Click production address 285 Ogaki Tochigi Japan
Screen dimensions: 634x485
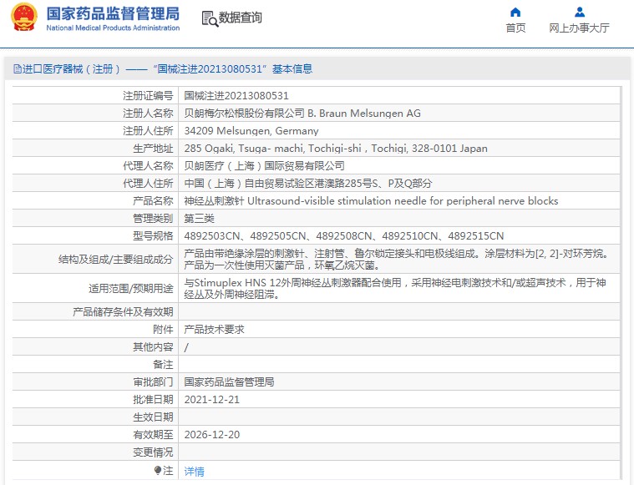click(336, 149)
